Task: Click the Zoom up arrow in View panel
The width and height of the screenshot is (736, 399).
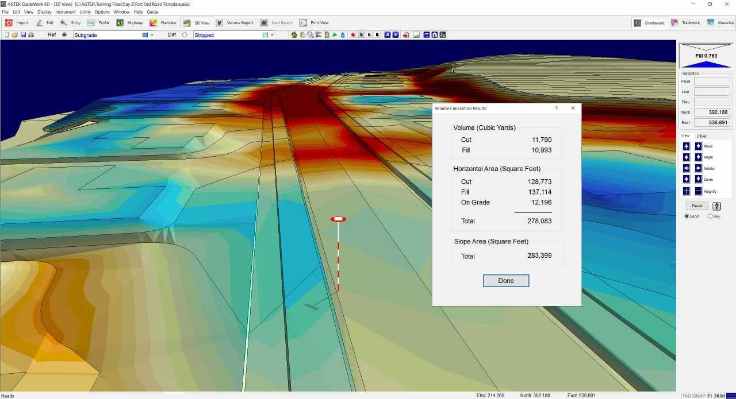Action: click(686, 179)
